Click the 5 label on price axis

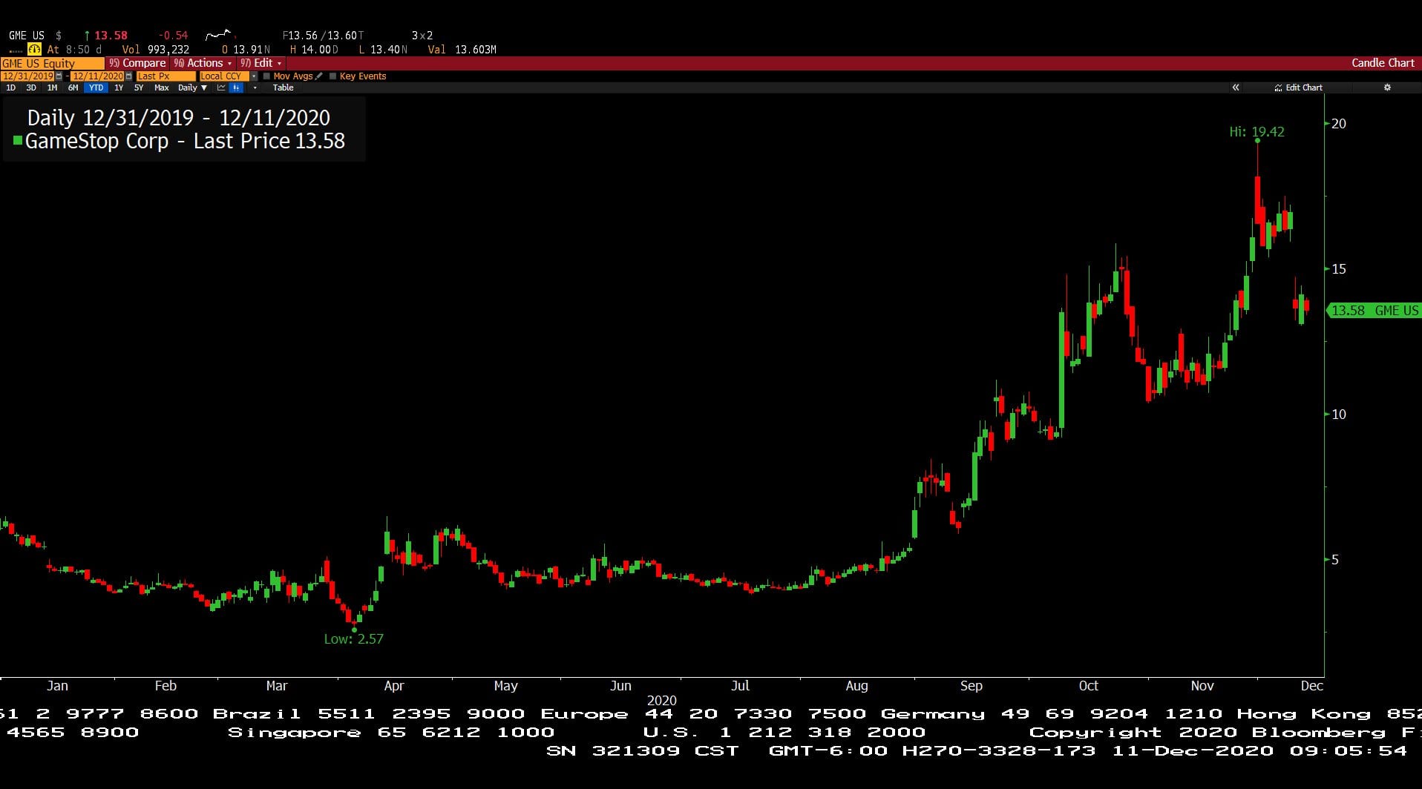click(x=1334, y=560)
